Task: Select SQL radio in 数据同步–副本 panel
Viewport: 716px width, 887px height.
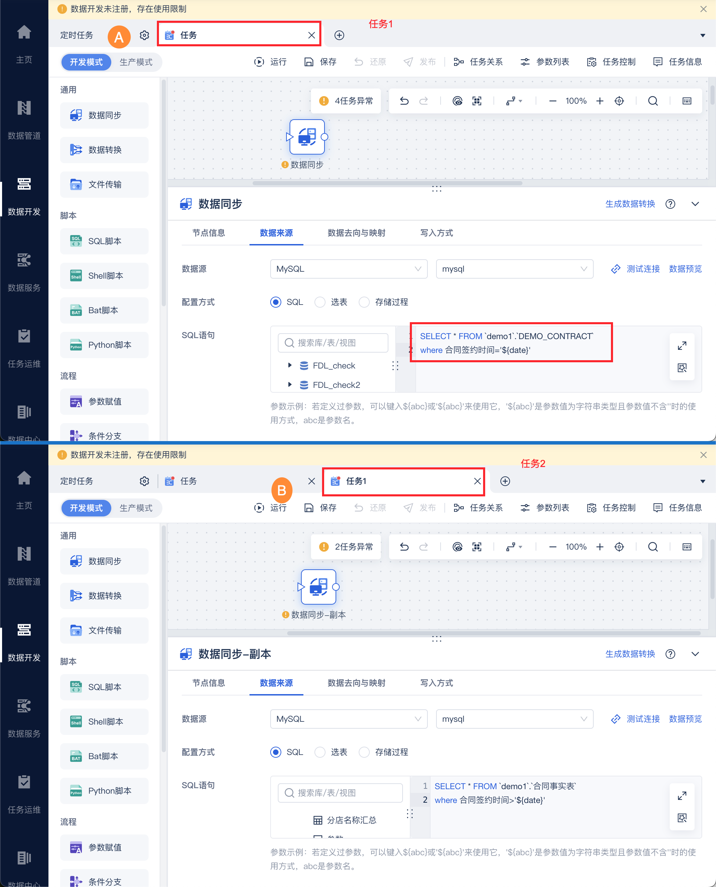Action: [x=276, y=752]
